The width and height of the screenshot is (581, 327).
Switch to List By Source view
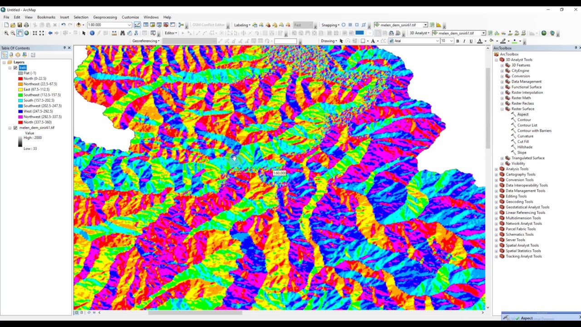click(11, 55)
